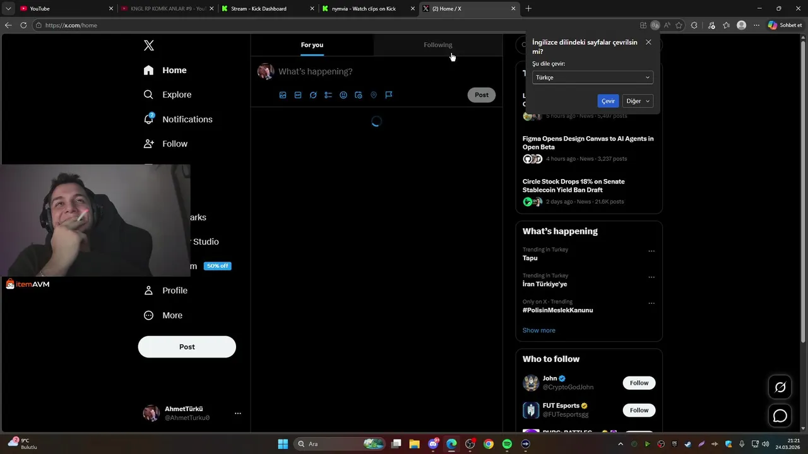808x454 pixels.
Task: Click Windows taskbar search box
Action: click(340, 444)
